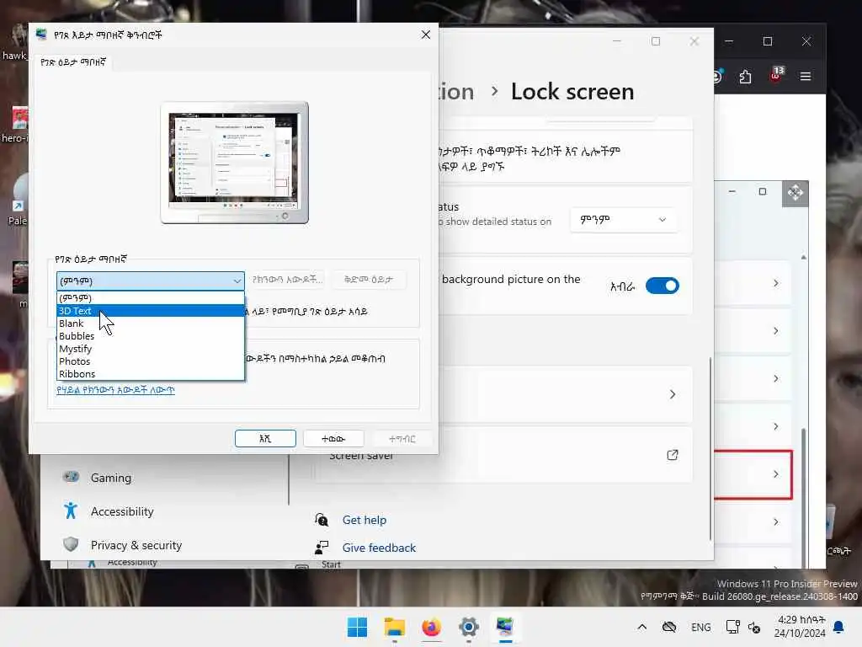Viewport: 862px width, 647px height.
Task: Show hidden tray icons chevron
Action: click(641, 627)
